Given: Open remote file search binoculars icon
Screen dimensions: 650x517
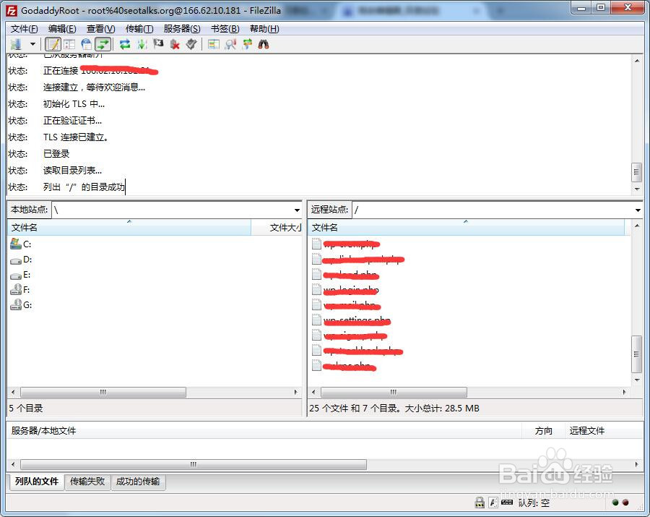Looking at the screenshot, I should (263, 44).
